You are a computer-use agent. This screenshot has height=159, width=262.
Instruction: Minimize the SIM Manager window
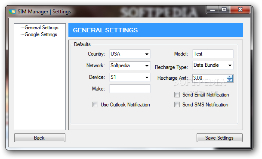(x=213, y=10)
